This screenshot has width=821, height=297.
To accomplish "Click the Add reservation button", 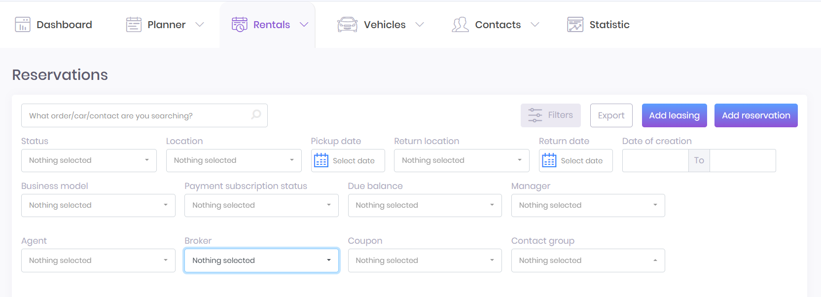I will pos(755,115).
